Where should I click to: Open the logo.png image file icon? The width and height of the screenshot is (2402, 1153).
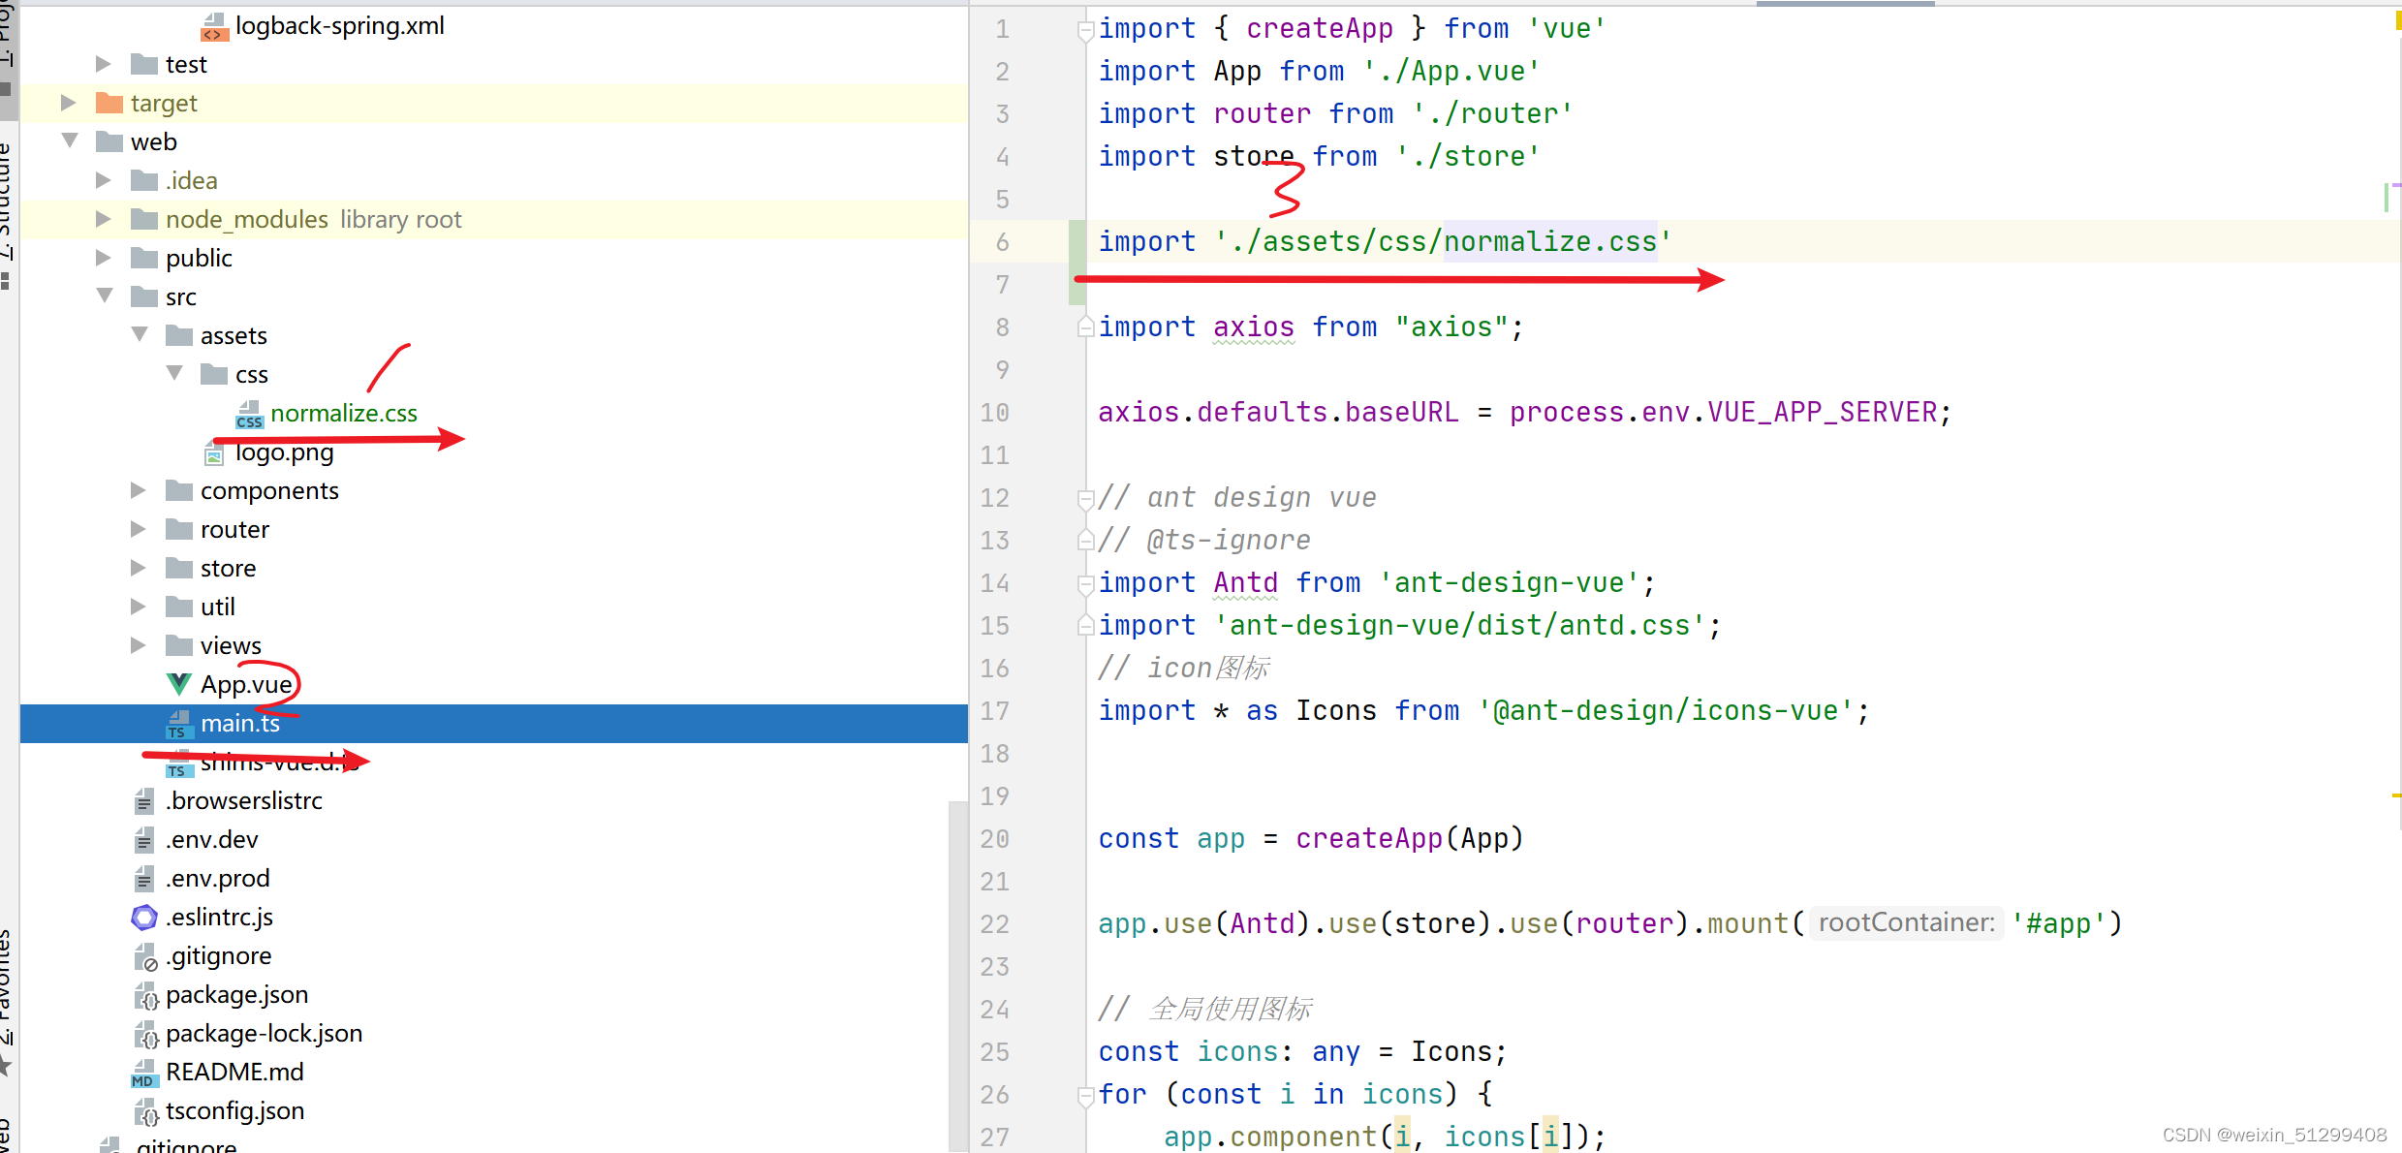pos(213,452)
